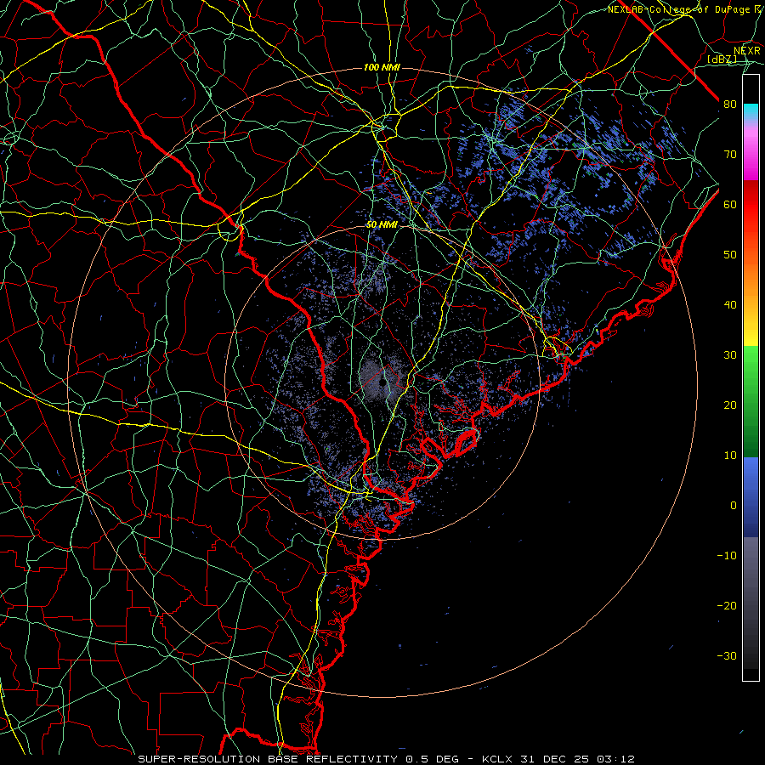This screenshot has width=765, height=765.
Task: Click the "KCLX" station ID in the caption
Action: tap(498, 759)
